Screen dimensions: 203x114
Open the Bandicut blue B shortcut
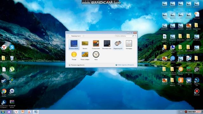point(173,59)
